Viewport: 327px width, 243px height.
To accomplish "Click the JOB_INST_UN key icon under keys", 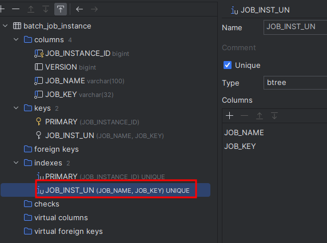I will tap(39, 135).
